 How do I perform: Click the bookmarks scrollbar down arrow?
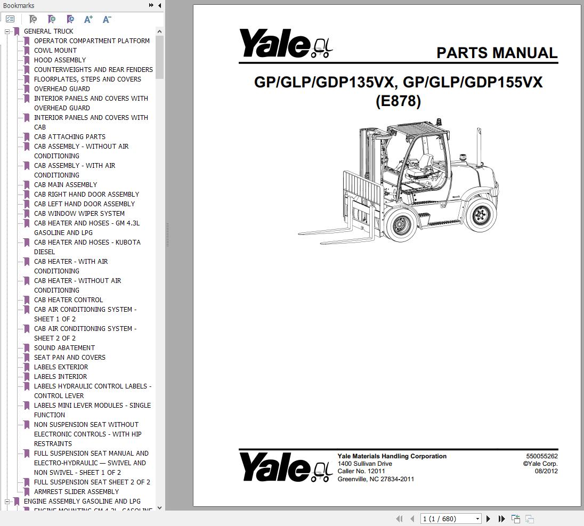point(159,507)
